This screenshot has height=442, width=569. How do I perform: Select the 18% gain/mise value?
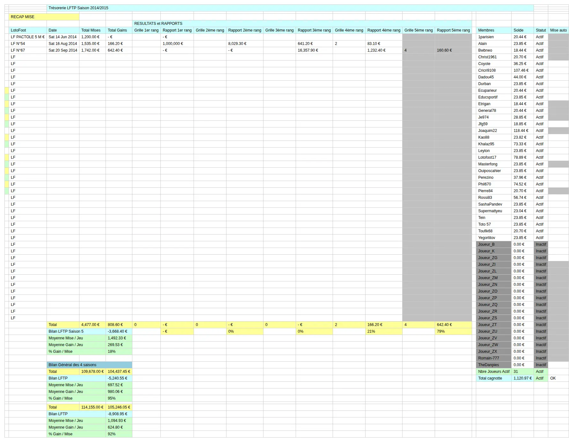119,351
